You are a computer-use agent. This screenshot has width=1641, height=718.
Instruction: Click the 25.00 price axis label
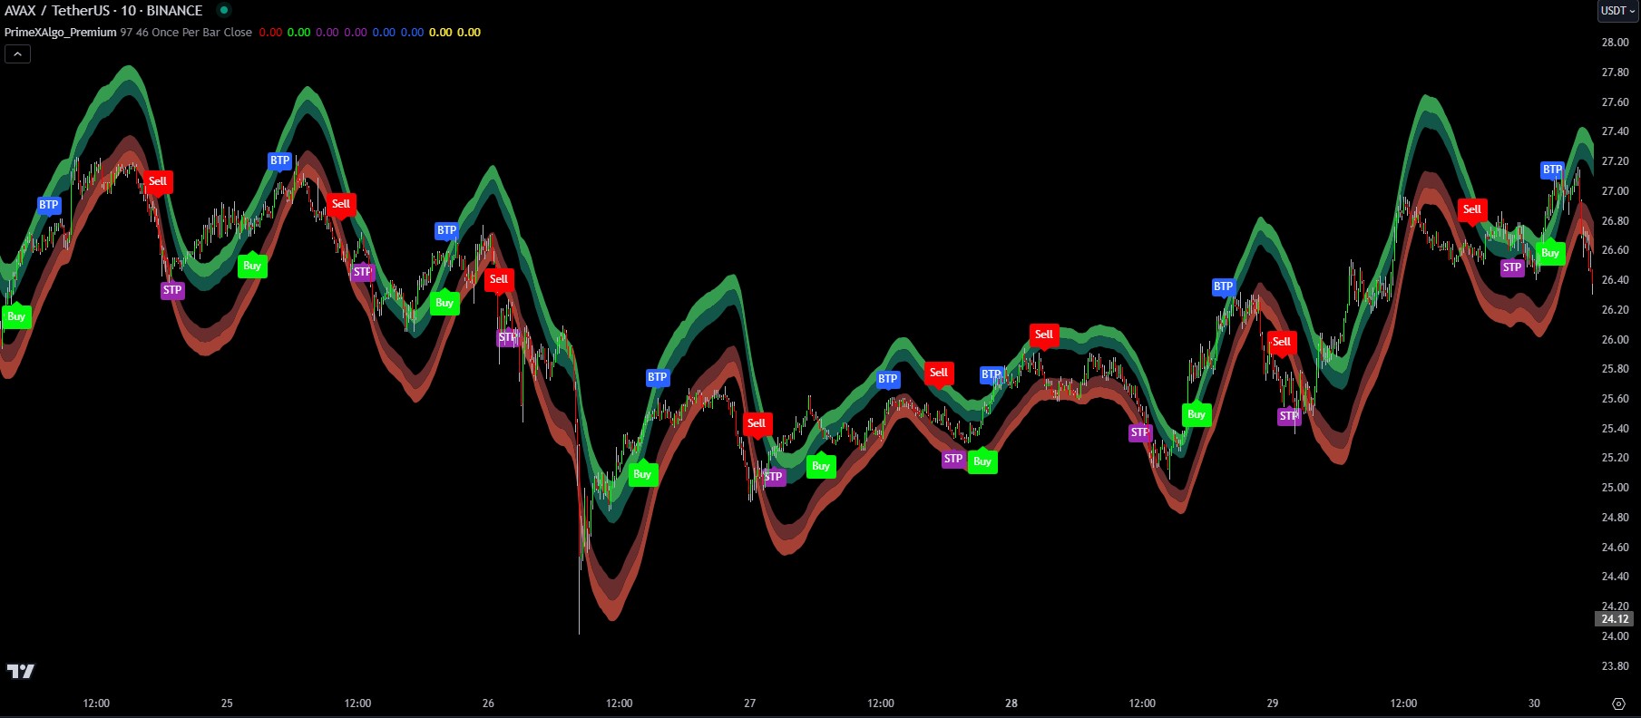tap(1615, 488)
